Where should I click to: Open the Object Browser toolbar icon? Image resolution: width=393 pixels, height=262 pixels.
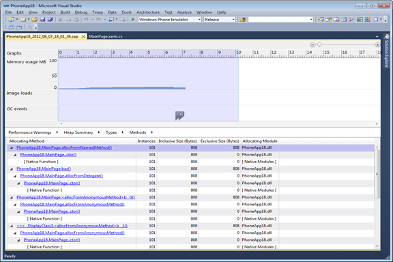[336, 19]
